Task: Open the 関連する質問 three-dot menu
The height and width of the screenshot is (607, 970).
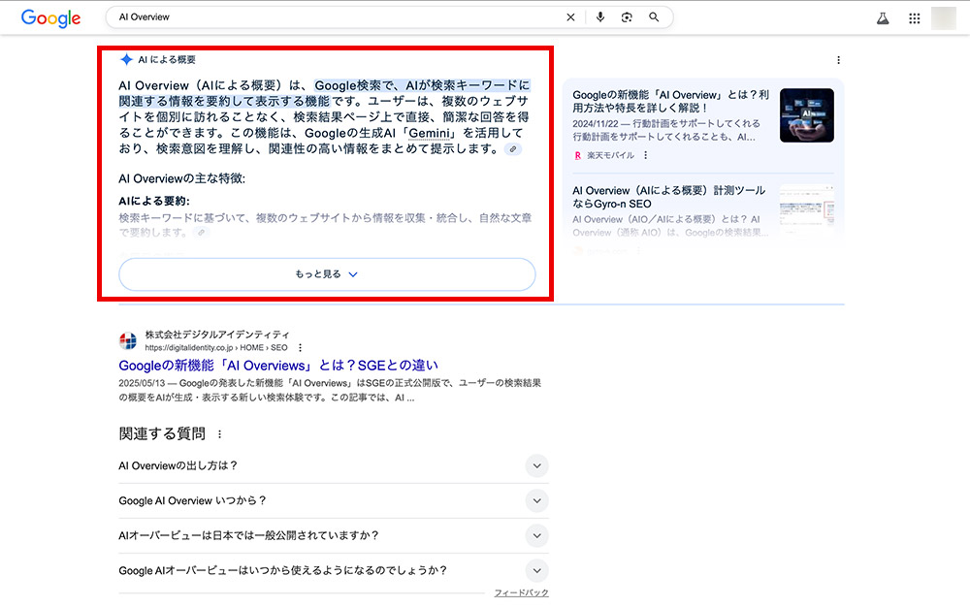Action: pos(219,434)
